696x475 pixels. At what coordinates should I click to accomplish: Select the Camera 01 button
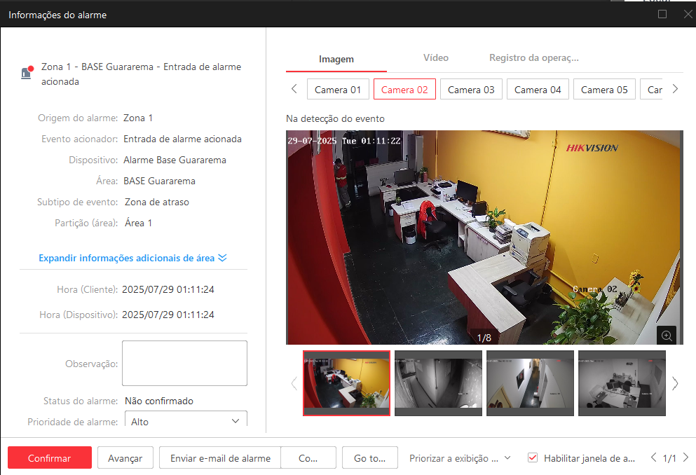point(338,90)
